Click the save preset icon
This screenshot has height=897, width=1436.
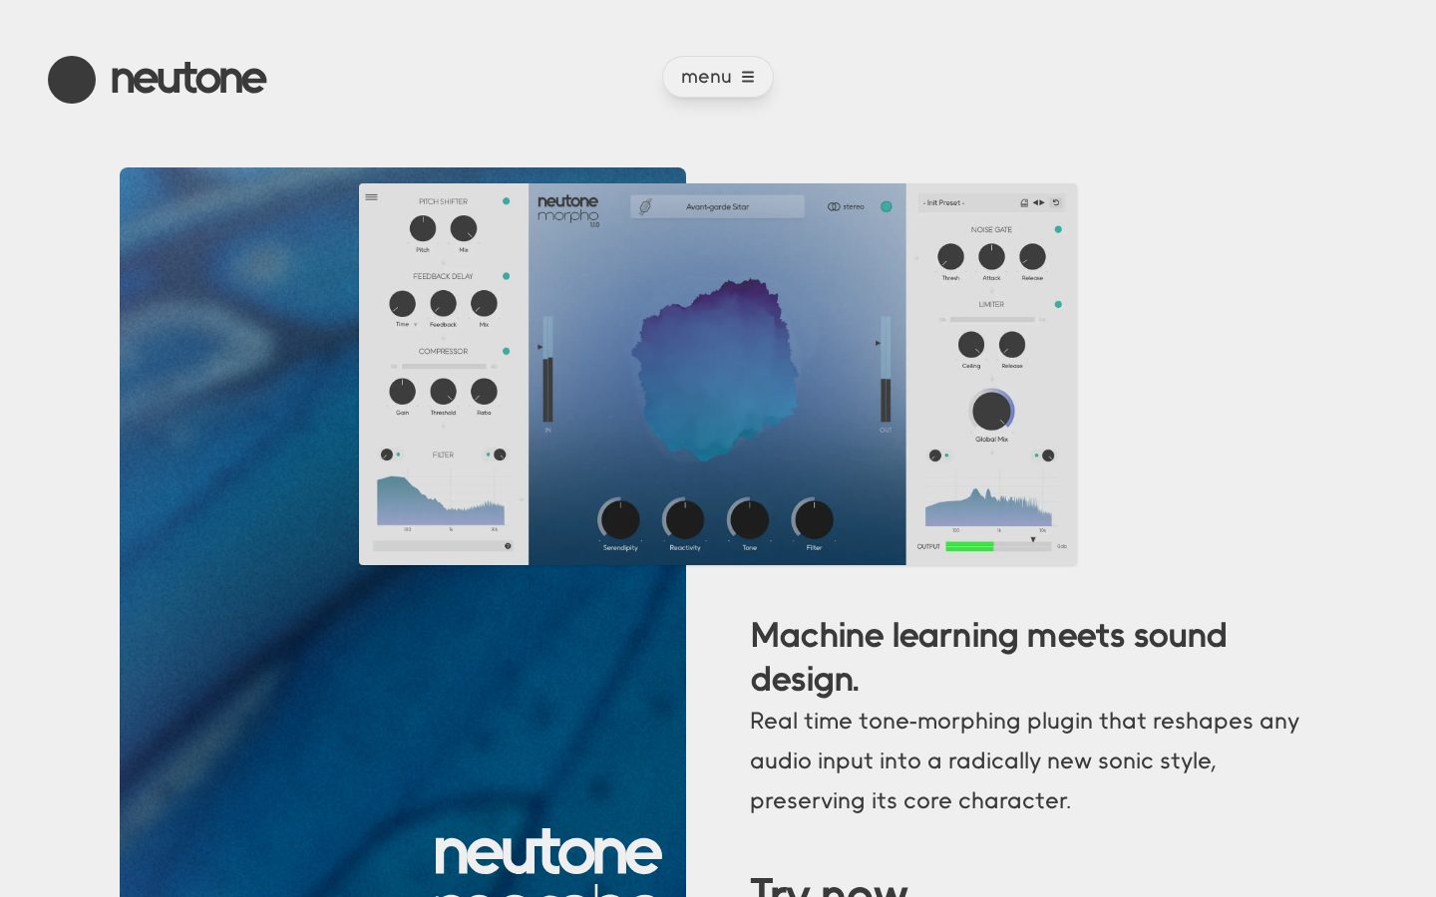1024,202
